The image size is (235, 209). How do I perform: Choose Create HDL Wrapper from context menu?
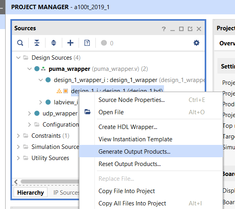pos(128,127)
